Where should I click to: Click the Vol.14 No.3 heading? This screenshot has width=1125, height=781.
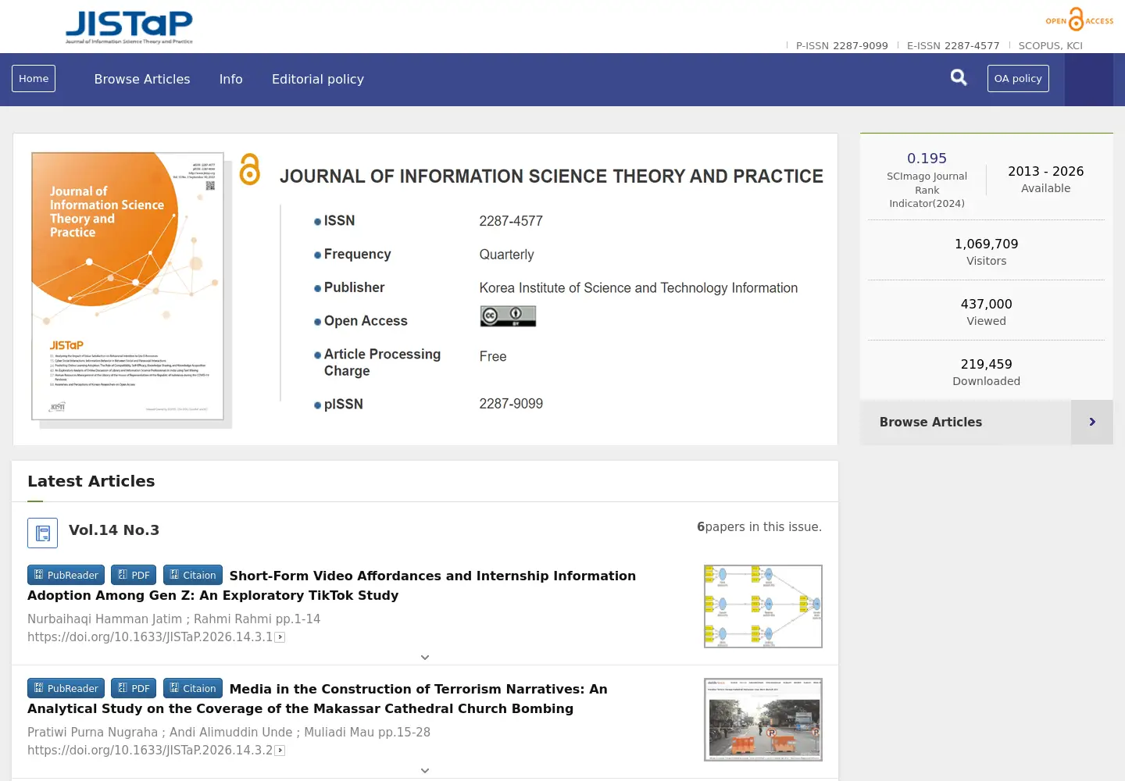(x=114, y=530)
